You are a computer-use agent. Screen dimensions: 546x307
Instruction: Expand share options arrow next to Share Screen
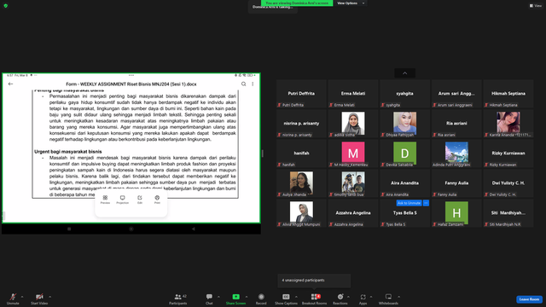click(x=247, y=297)
